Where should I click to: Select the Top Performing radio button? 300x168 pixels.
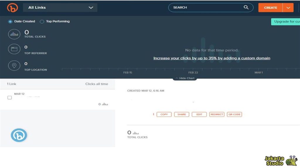click(42, 21)
